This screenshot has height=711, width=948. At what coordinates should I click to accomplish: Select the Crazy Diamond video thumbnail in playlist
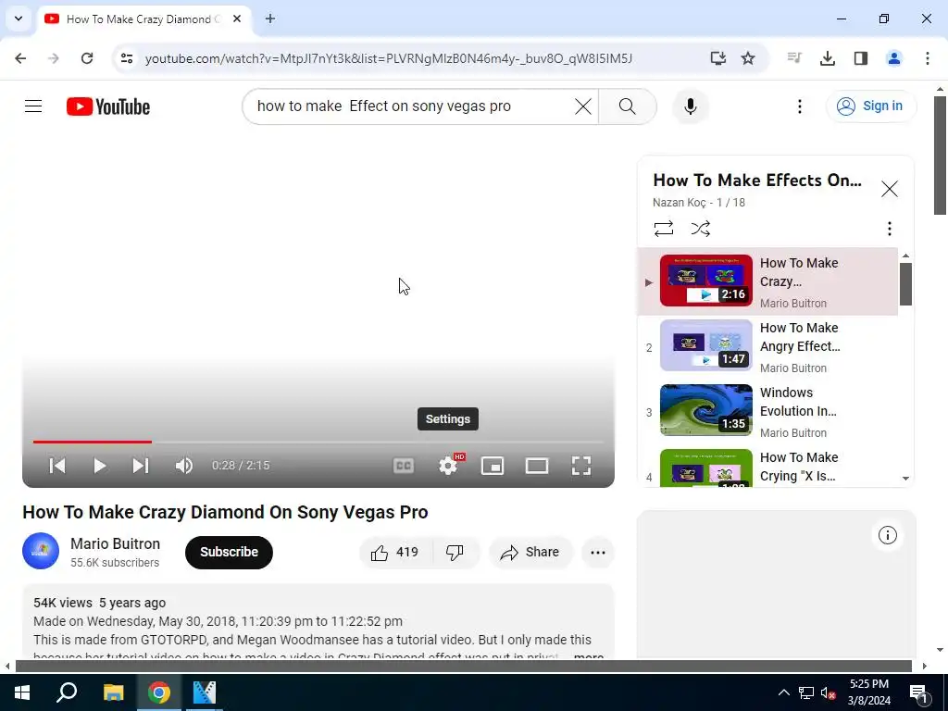pos(706,281)
